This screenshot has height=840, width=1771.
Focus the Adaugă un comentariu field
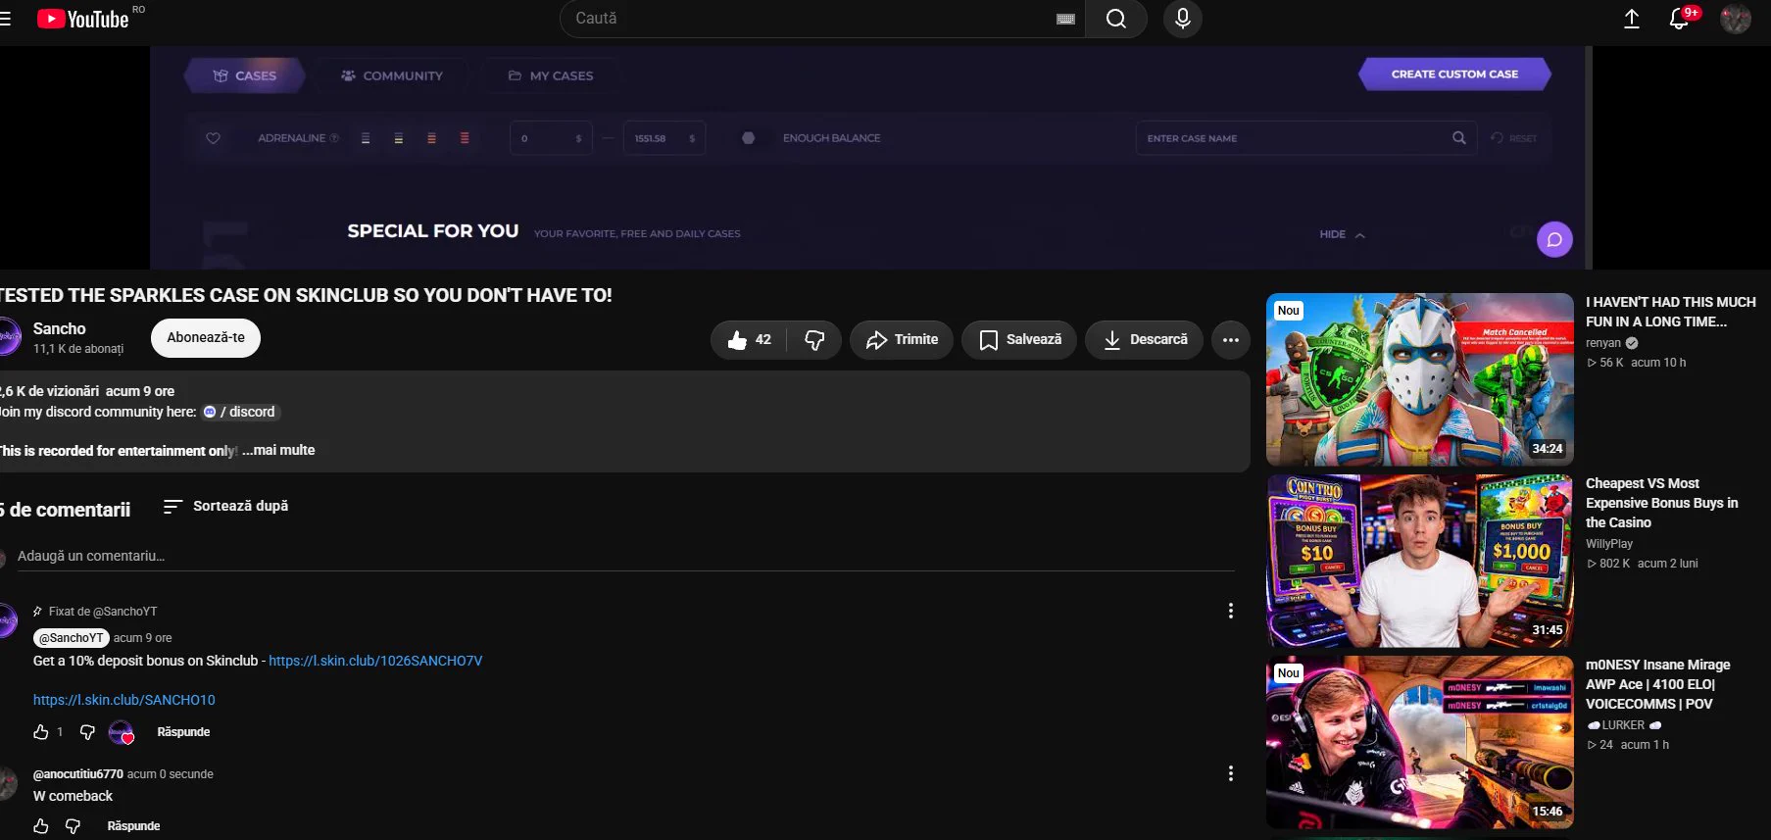pyautogui.click(x=625, y=556)
